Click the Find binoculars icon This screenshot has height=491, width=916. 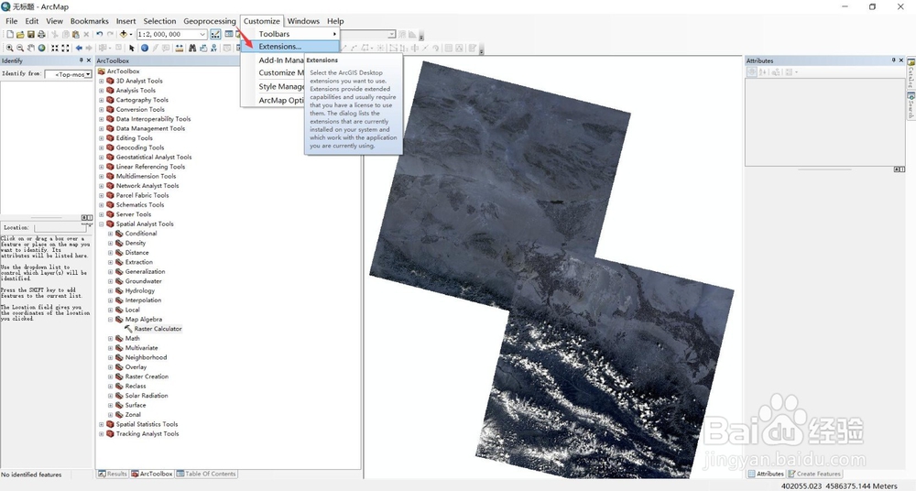(192, 48)
